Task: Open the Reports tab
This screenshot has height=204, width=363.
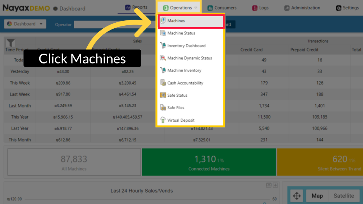Action: [x=136, y=8]
